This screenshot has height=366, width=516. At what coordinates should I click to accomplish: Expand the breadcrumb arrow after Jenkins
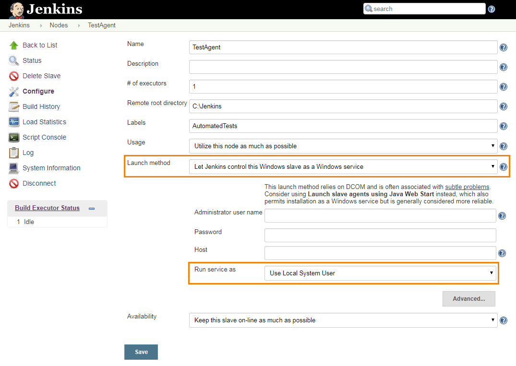tap(41, 25)
